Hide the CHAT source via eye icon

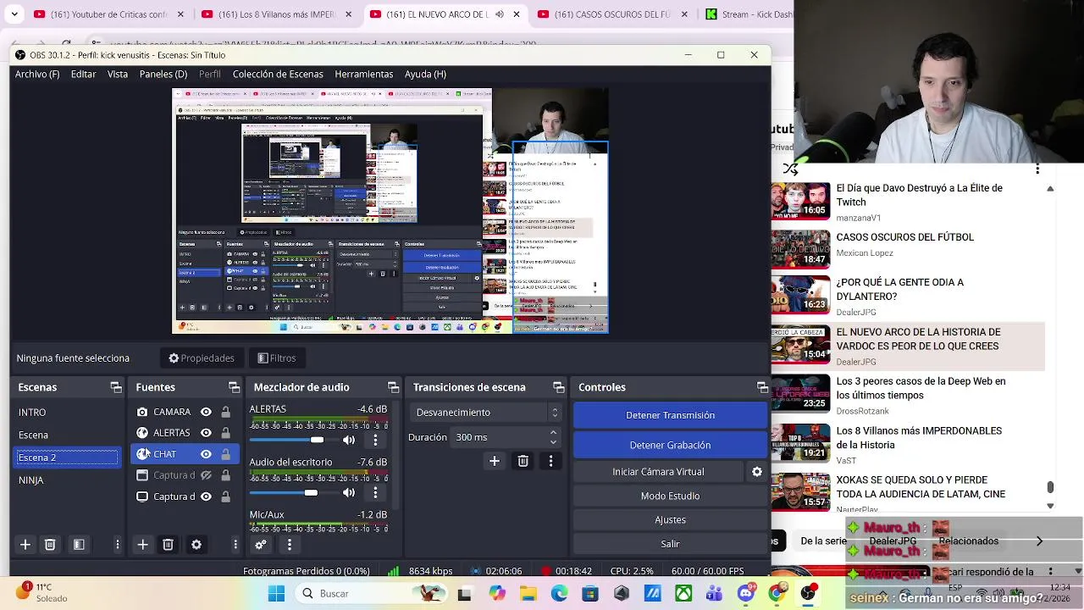[x=206, y=454]
